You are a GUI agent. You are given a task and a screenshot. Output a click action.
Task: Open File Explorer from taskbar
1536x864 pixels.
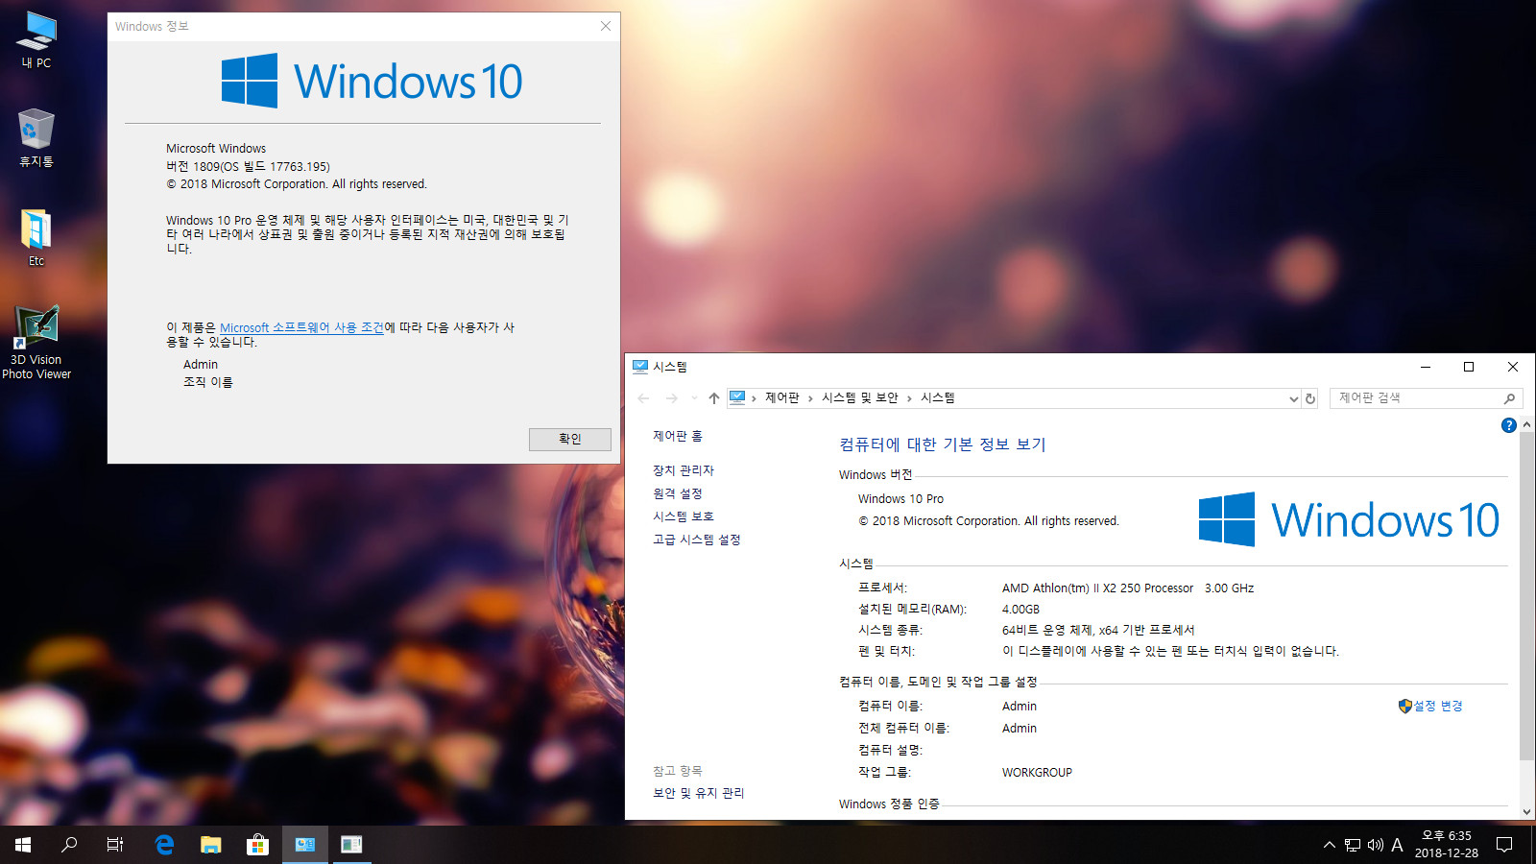click(211, 845)
